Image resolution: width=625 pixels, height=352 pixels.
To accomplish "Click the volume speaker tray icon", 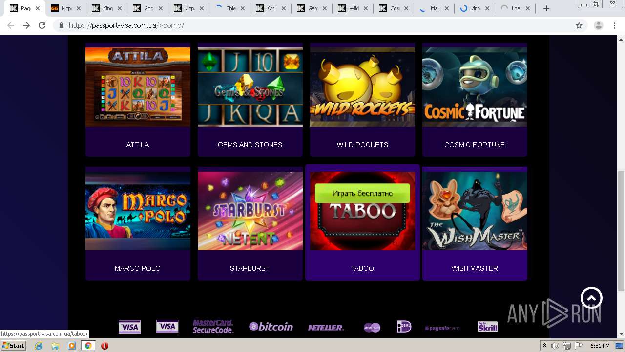I will [x=555, y=346].
